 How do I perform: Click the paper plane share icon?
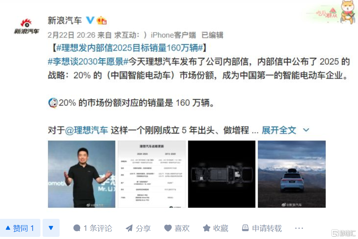click(129, 228)
